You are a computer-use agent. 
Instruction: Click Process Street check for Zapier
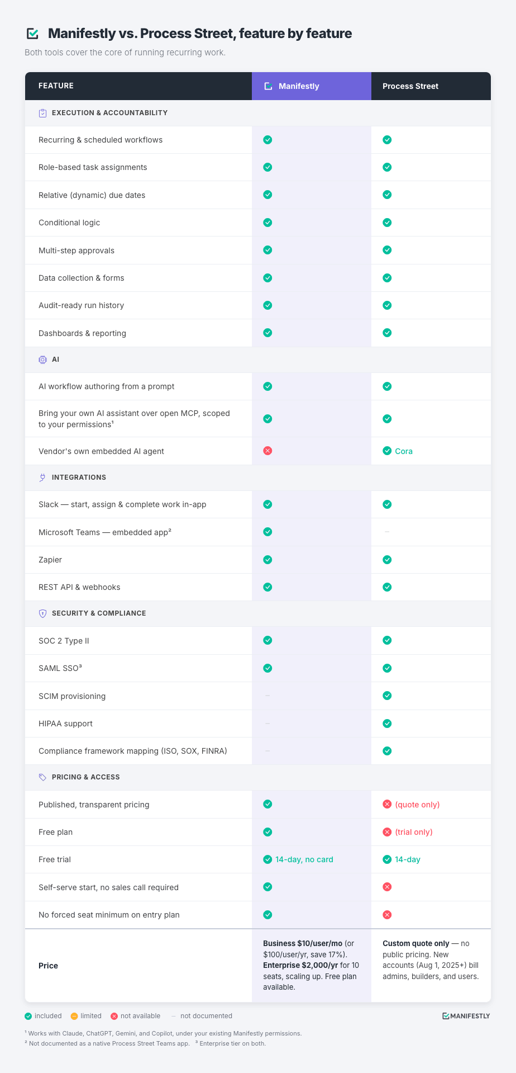coord(387,560)
